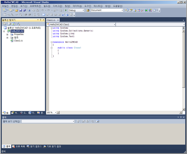Click the Increase Indent icon

point(30,15)
